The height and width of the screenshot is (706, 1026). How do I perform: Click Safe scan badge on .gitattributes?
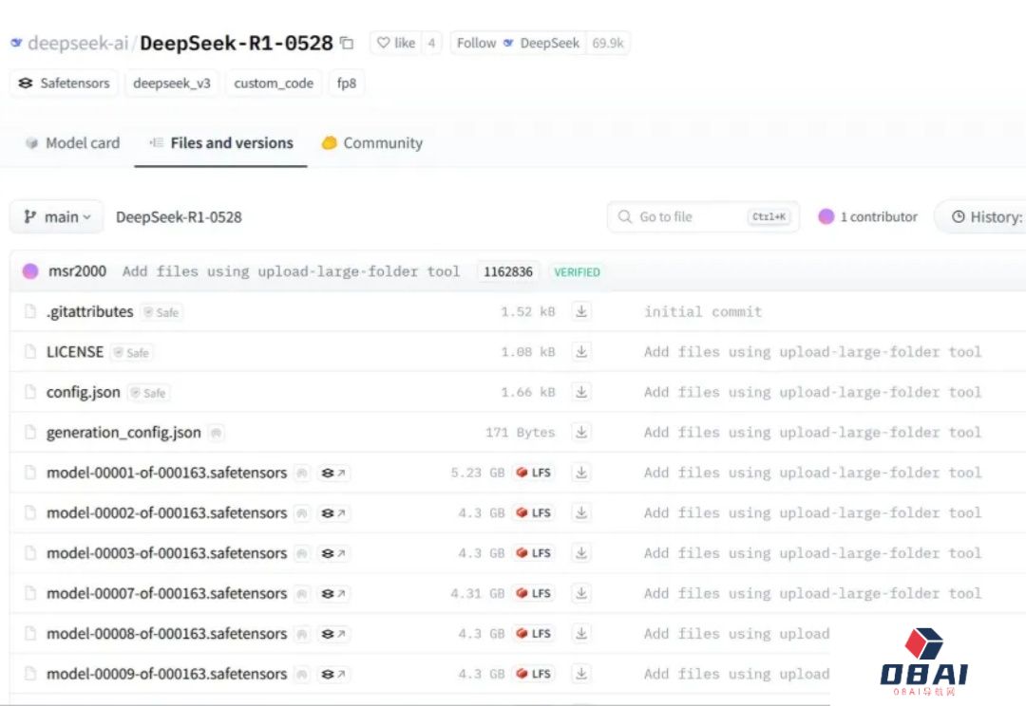coord(161,312)
